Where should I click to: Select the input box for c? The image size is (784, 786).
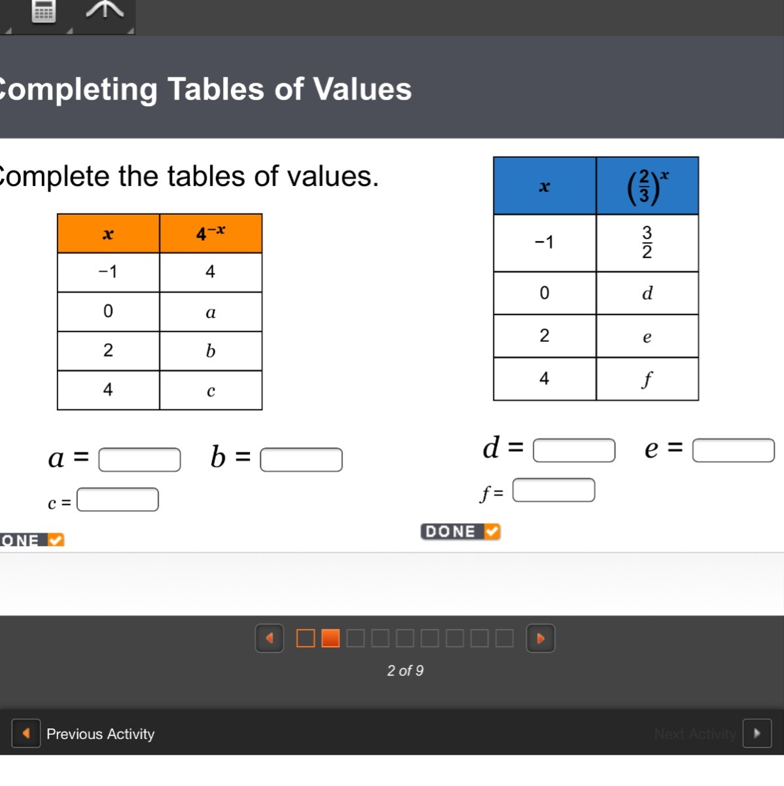[118, 500]
